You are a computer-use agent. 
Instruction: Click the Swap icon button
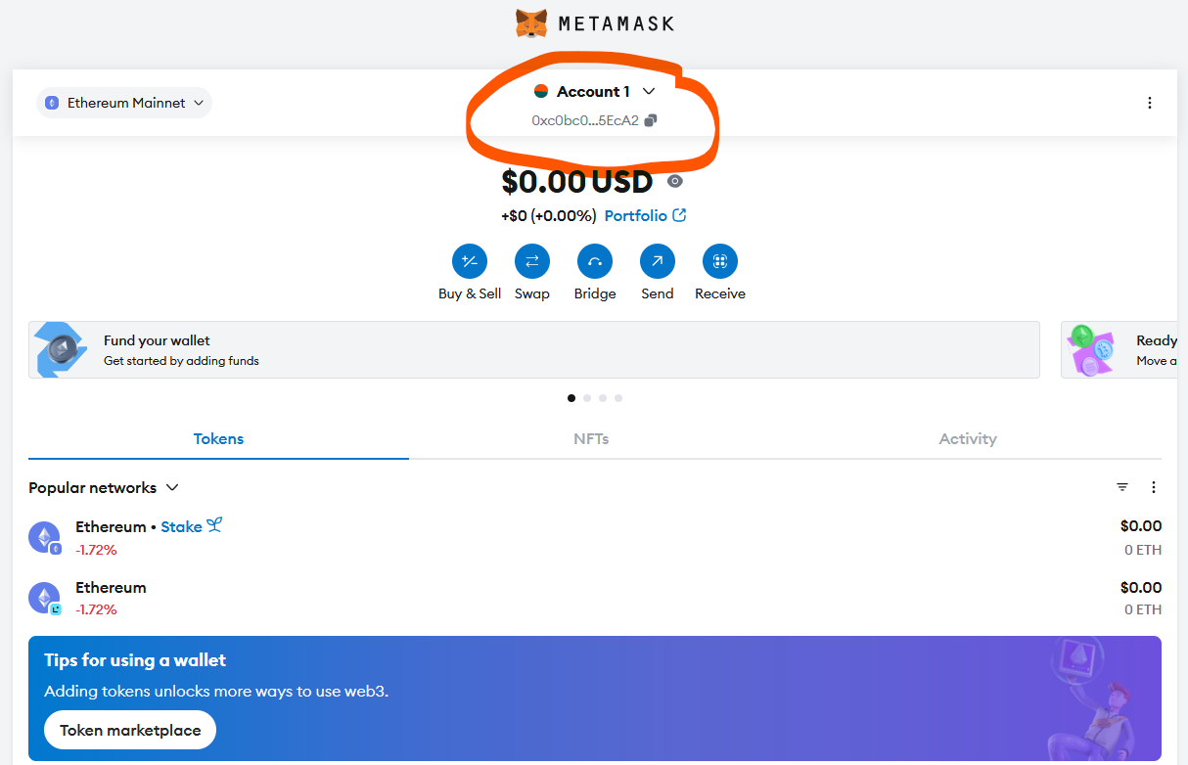pyautogui.click(x=532, y=261)
